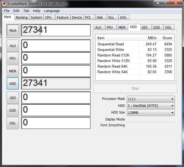Open the Language menu

[52, 11]
